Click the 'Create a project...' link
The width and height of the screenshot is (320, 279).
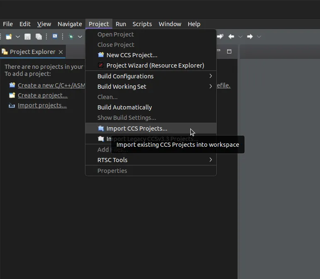(42, 95)
